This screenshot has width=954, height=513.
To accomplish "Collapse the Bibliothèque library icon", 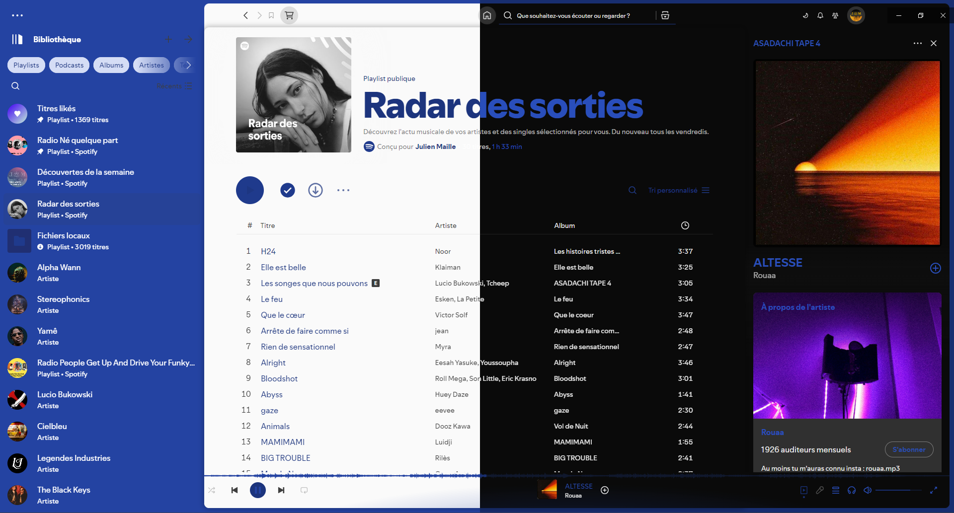I will [17, 39].
